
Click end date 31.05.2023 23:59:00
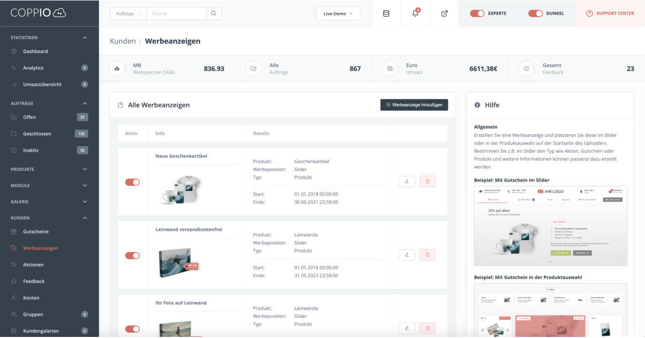tap(316, 276)
